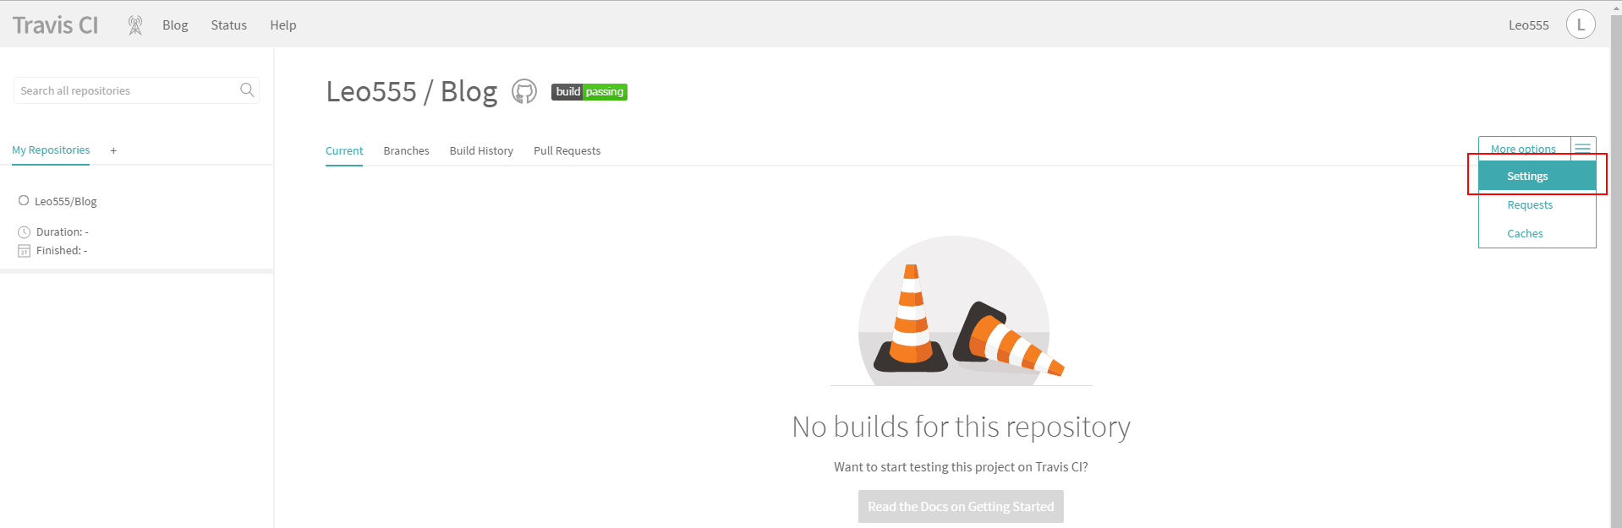Switch to the Pull Requests tab
Screen dimensions: 1622x528
pos(567,151)
